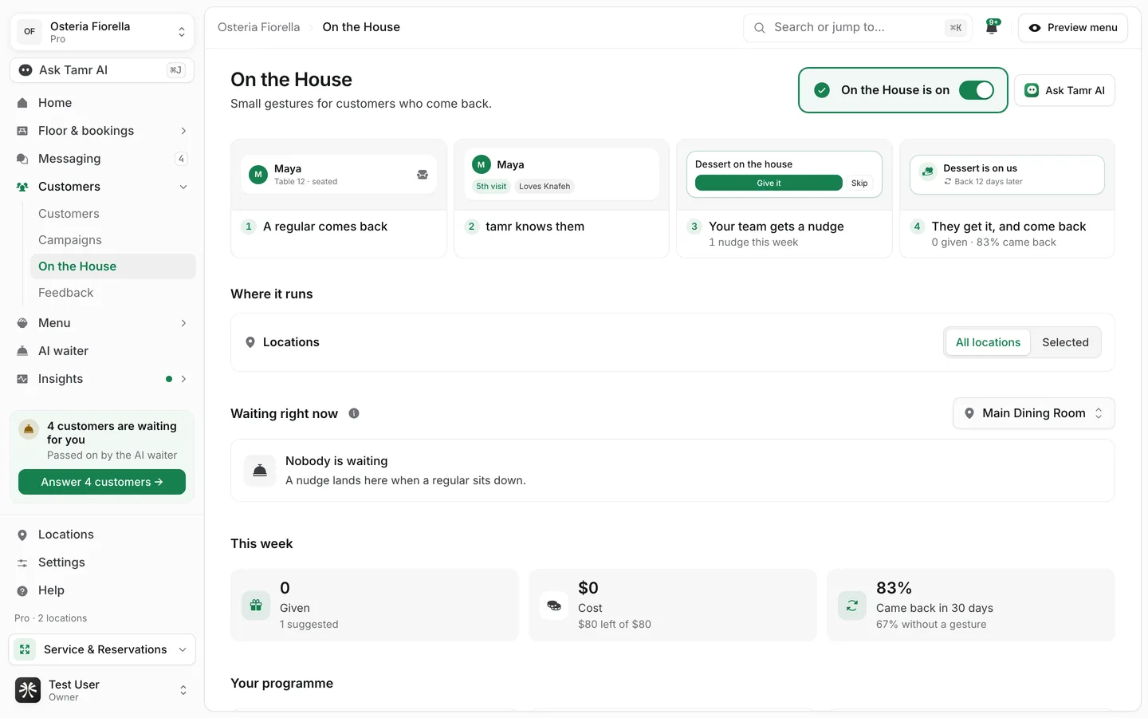
Task: Click the Search or jump to field
Action: pyautogui.click(x=858, y=28)
